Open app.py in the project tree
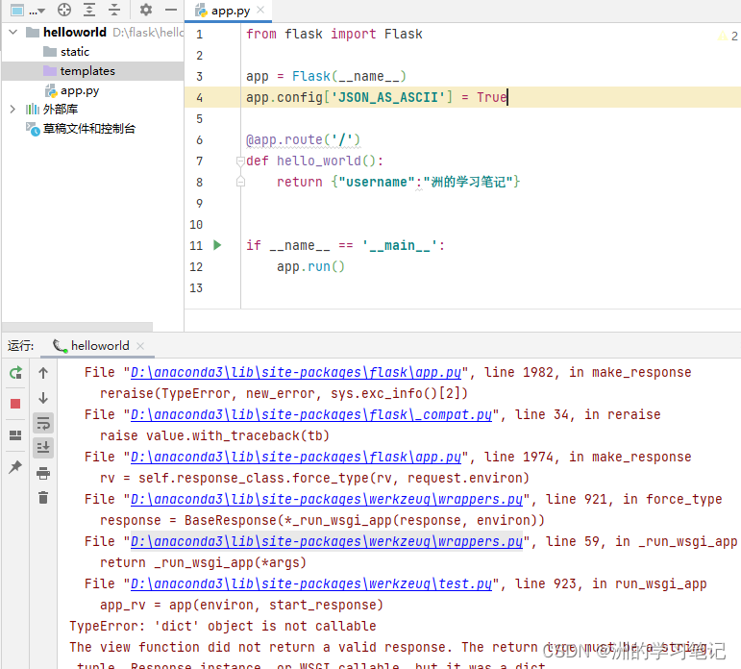This screenshot has width=741, height=669. (x=72, y=90)
